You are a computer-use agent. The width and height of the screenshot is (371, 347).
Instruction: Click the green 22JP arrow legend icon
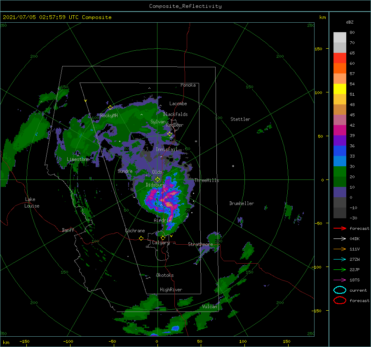tap(340, 269)
